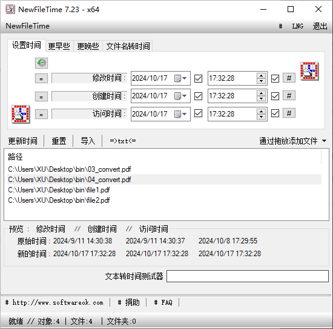Switch to the 设置时间 tab
The height and width of the screenshot is (329, 333).
click(27, 46)
